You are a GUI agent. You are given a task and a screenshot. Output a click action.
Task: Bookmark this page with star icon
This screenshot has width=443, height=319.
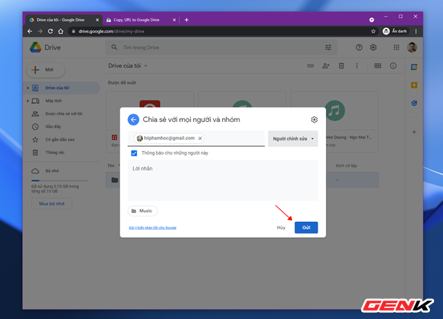[373, 31]
